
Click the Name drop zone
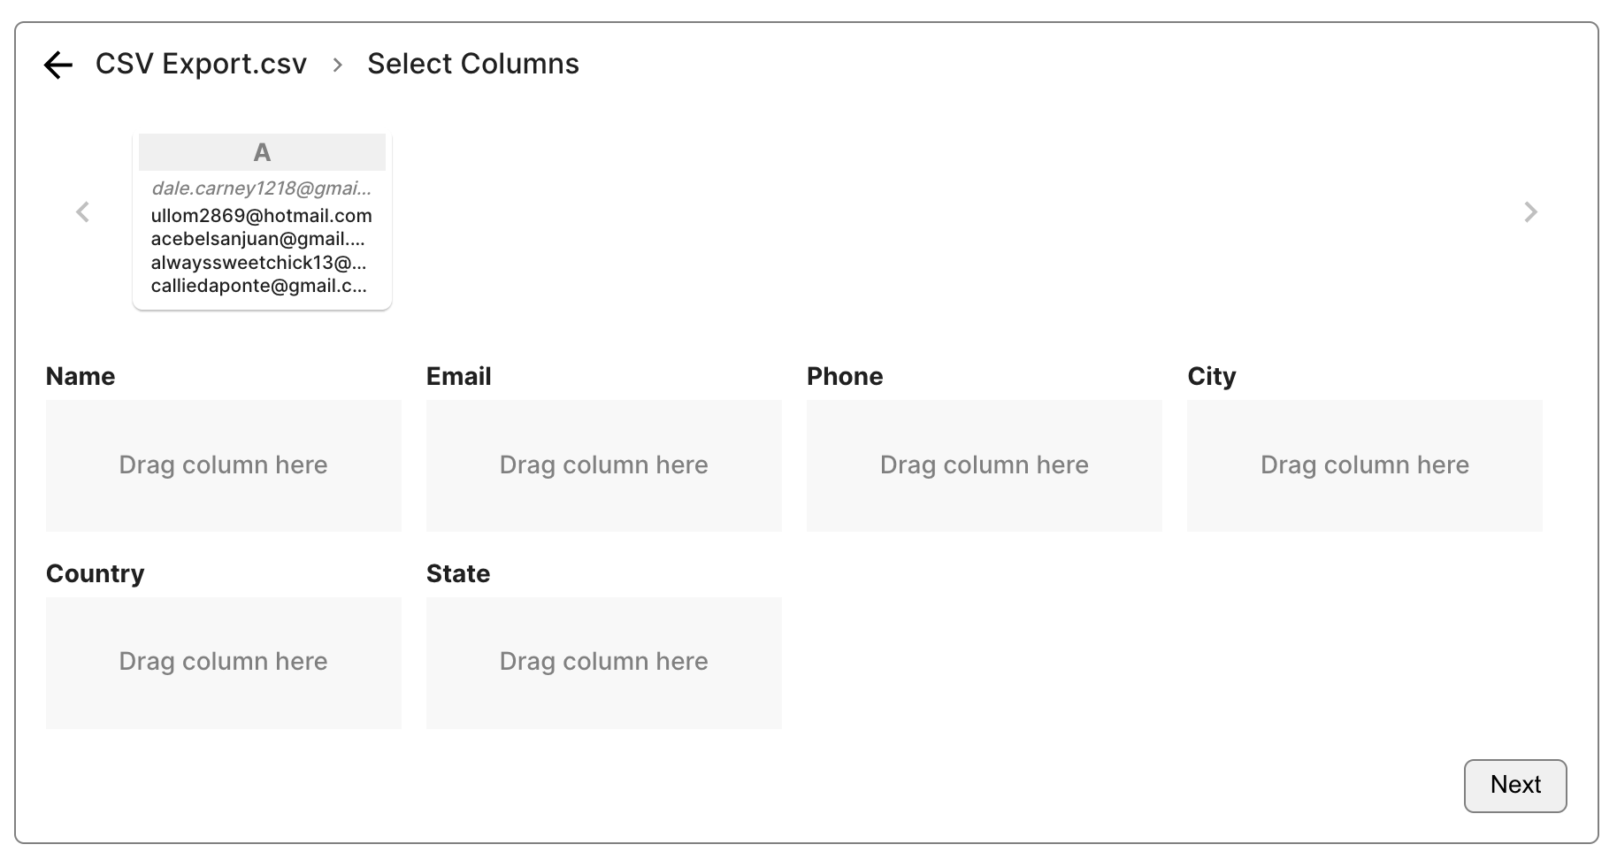(x=224, y=465)
